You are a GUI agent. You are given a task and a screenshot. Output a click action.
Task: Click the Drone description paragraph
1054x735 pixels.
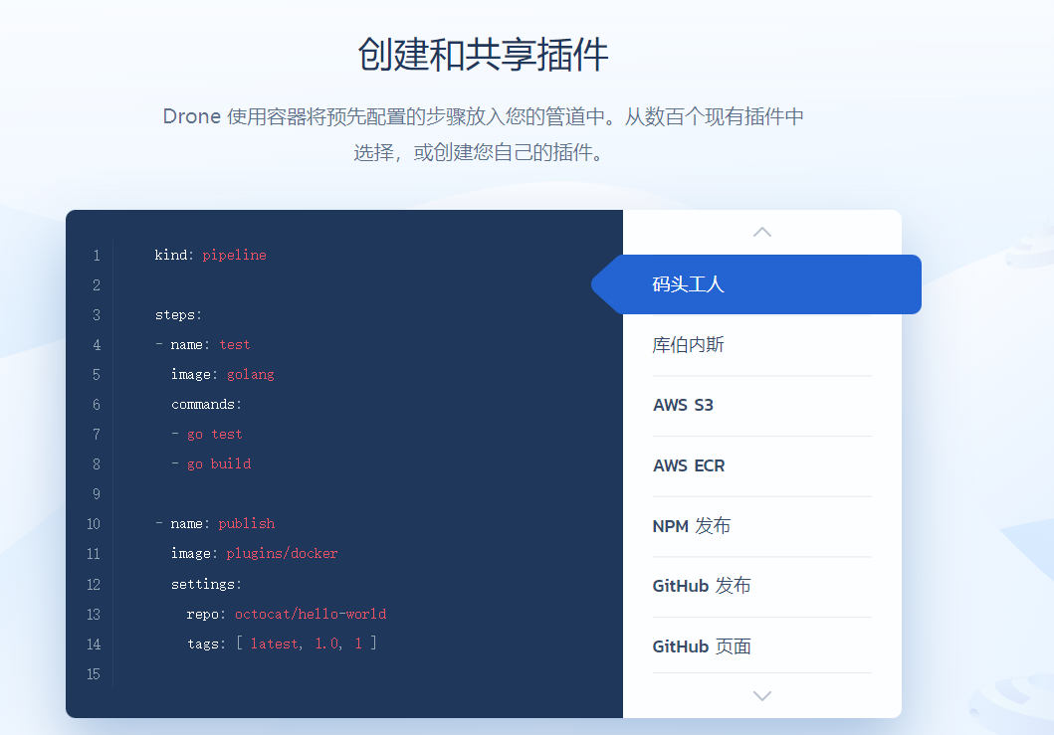point(483,134)
